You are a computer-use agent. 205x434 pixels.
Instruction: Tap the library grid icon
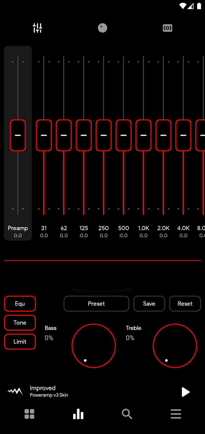29,414
